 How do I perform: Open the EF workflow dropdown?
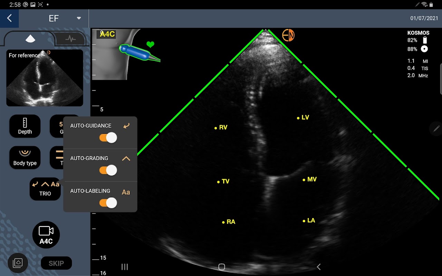coord(79,18)
